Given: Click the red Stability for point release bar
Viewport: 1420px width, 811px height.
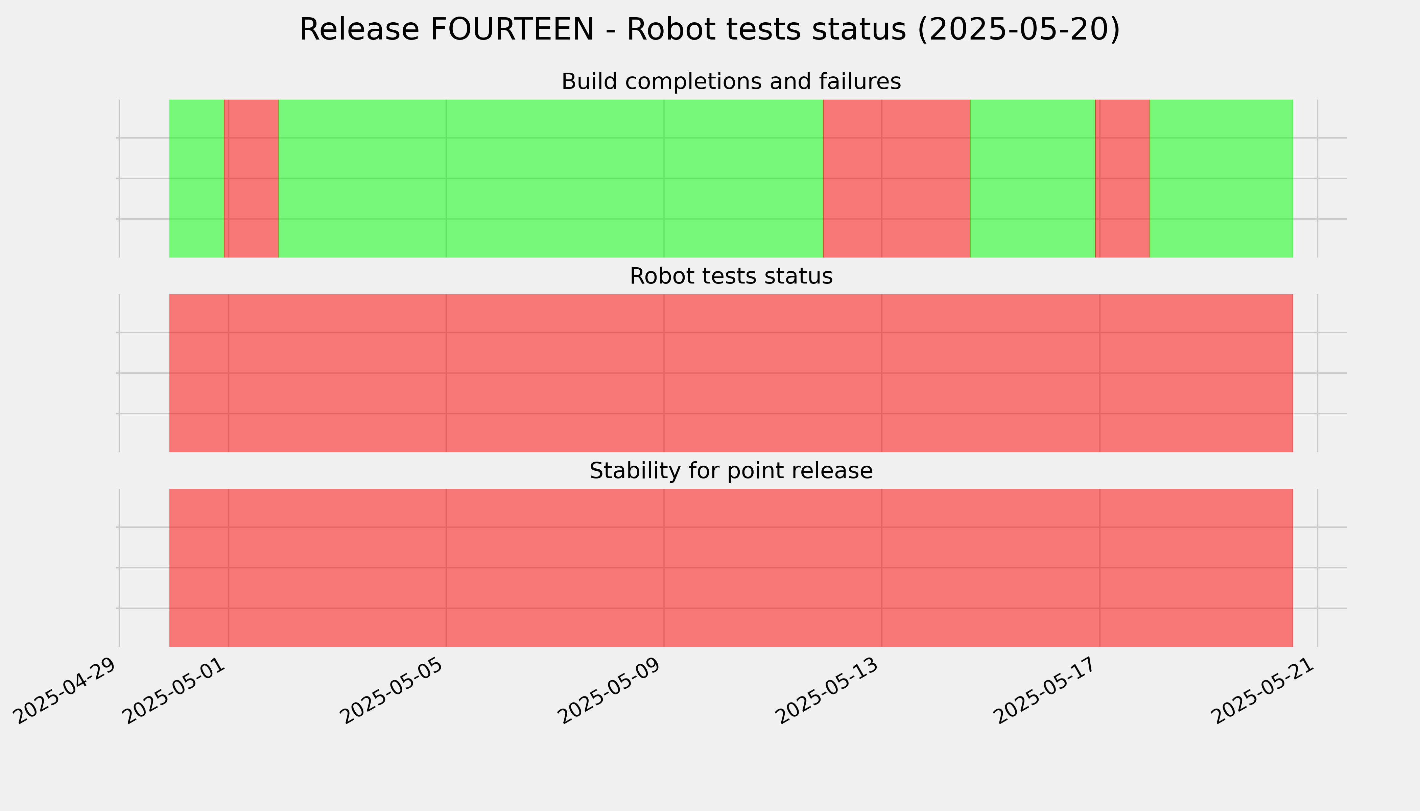Looking at the screenshot, I should click(x=731, y=568).
